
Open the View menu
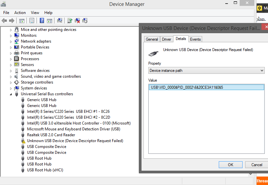(35, 13)
